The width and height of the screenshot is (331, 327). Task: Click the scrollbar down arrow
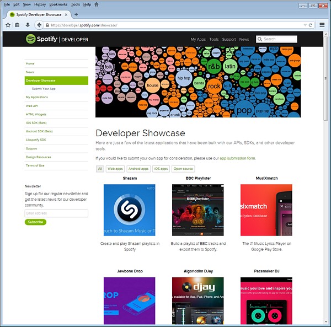tap(326, 323)
